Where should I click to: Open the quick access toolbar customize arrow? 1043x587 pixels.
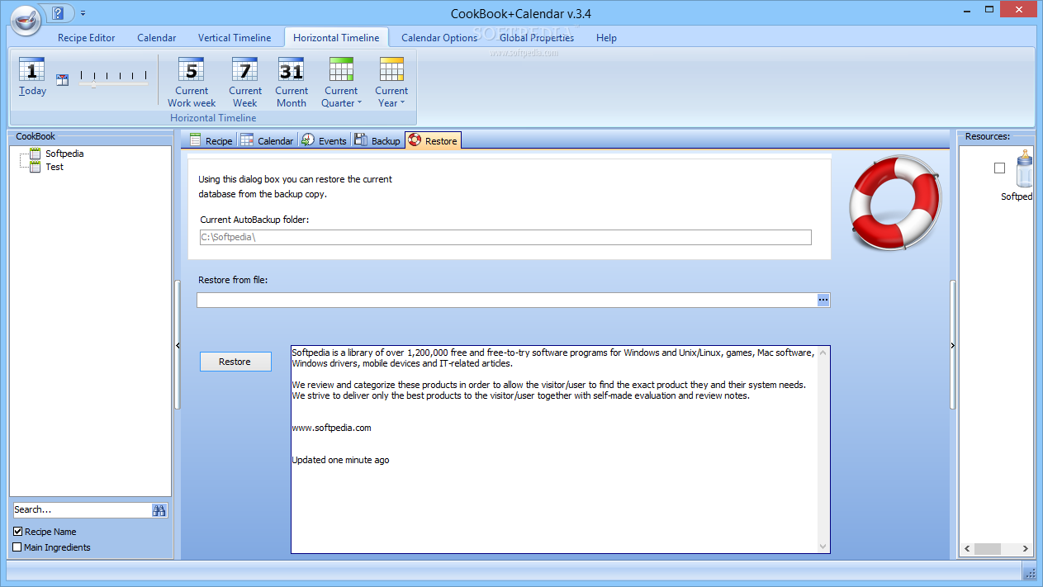[83, 14]
